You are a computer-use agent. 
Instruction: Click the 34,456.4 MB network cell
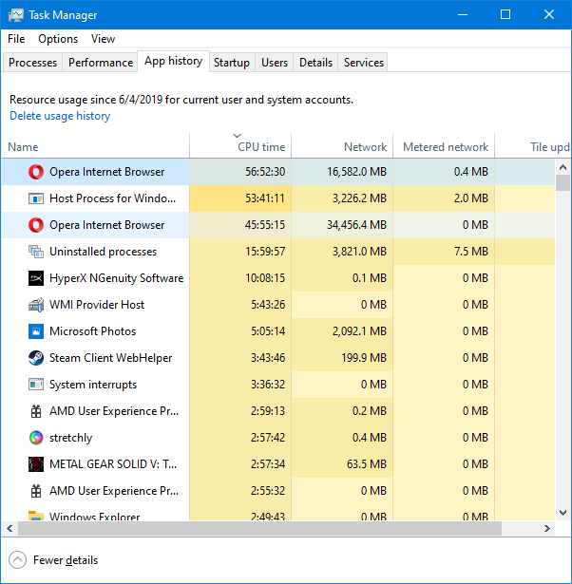pos(342,225)
